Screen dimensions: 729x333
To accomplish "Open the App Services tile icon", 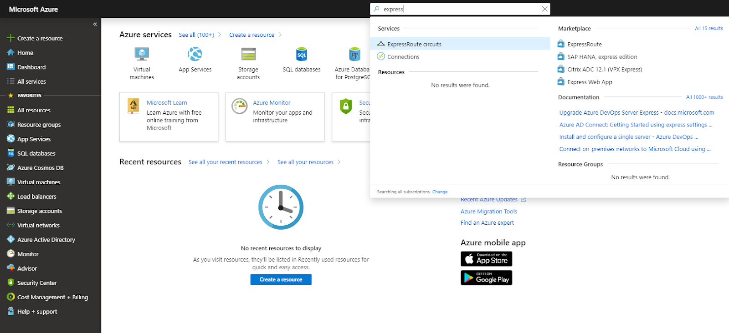I will point(195,54).
